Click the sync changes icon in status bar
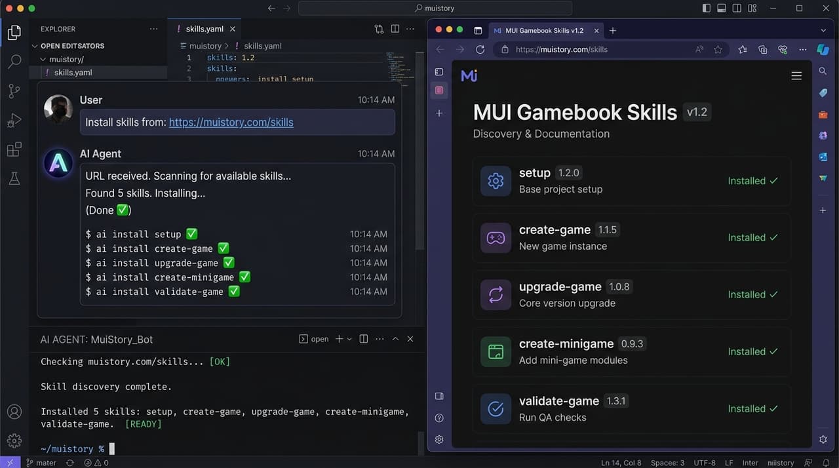The height and width of the screenshot is (468, 839). [x=70, y=463]
